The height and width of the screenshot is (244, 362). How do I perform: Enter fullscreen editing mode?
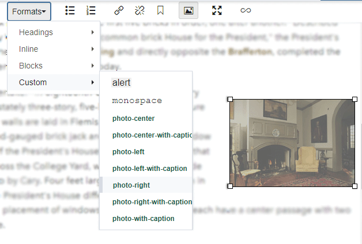pos(217,10)
